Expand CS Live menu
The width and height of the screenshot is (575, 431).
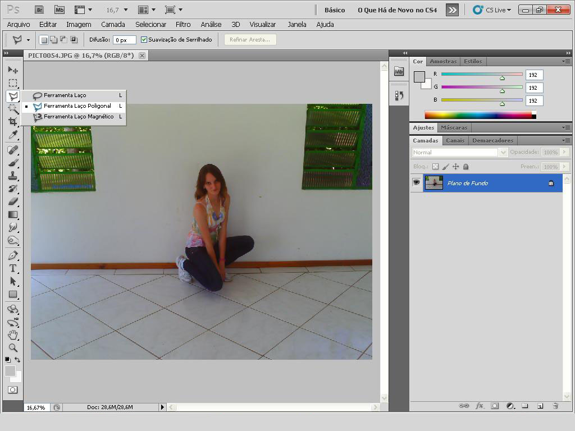pos(492,10)
